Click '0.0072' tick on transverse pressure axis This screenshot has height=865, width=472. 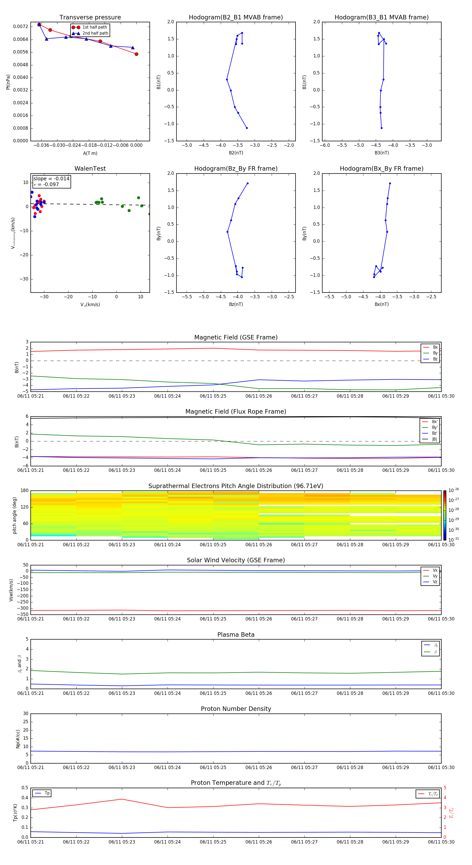tap(20, 26)
